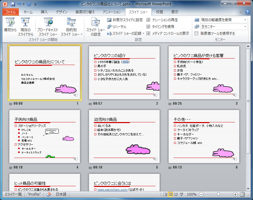
Task: Enable Use Presenter View checkbox (発表者ツールを使用する)
Action: pos(196,34)
